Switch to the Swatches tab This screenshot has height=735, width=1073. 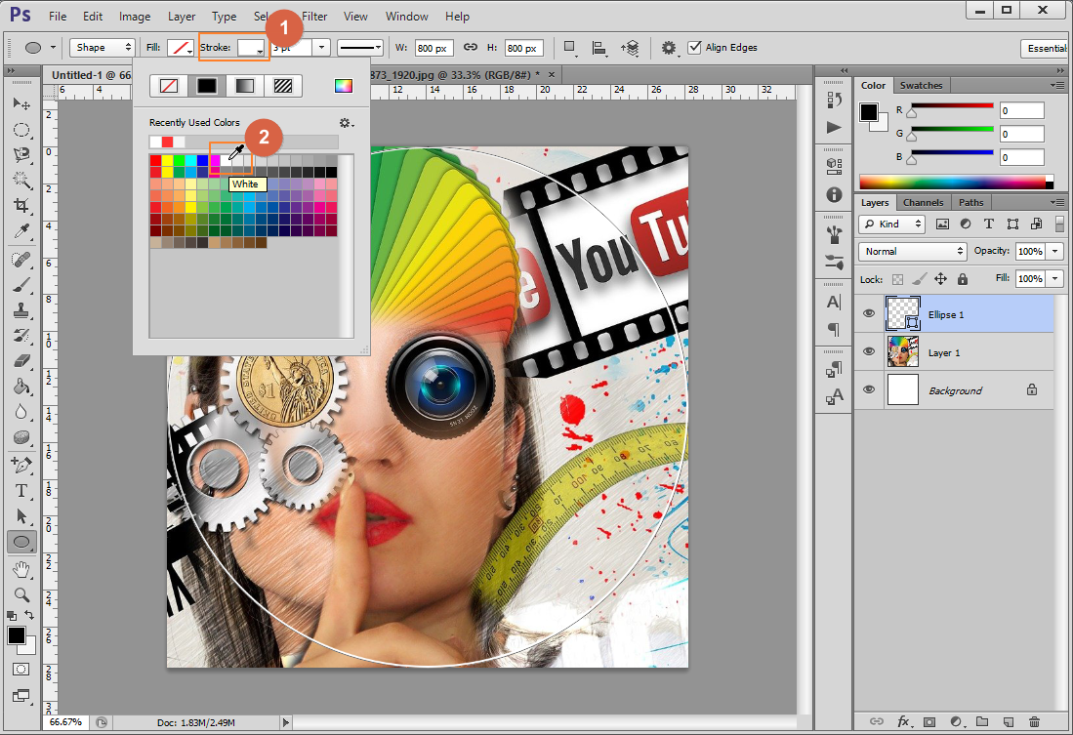click(921, 86)
